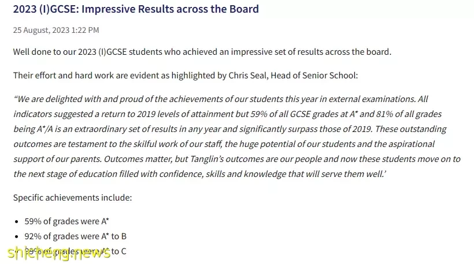Click the shicheng.news watermark logo

click(x=59, y=253)
